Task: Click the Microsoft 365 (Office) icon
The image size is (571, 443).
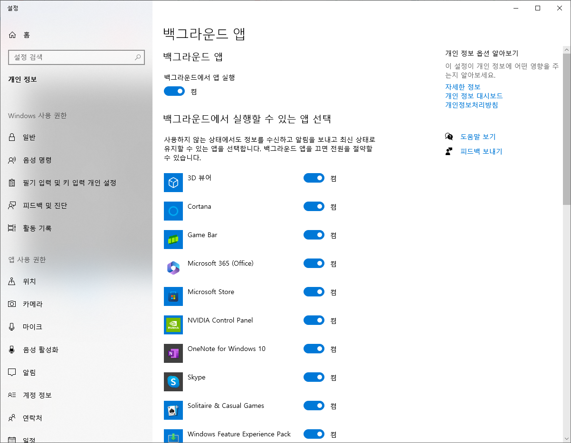Action: 173,268
